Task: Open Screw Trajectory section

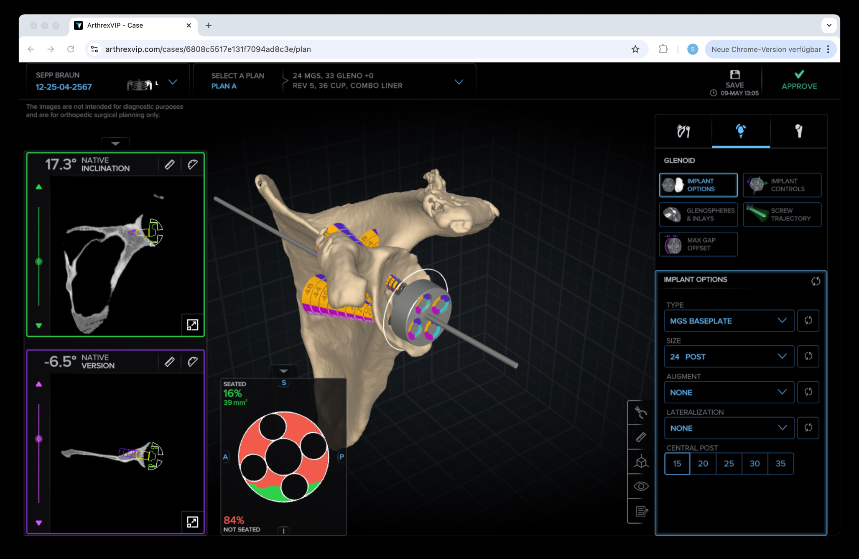Action: click(x=782, y=214)
